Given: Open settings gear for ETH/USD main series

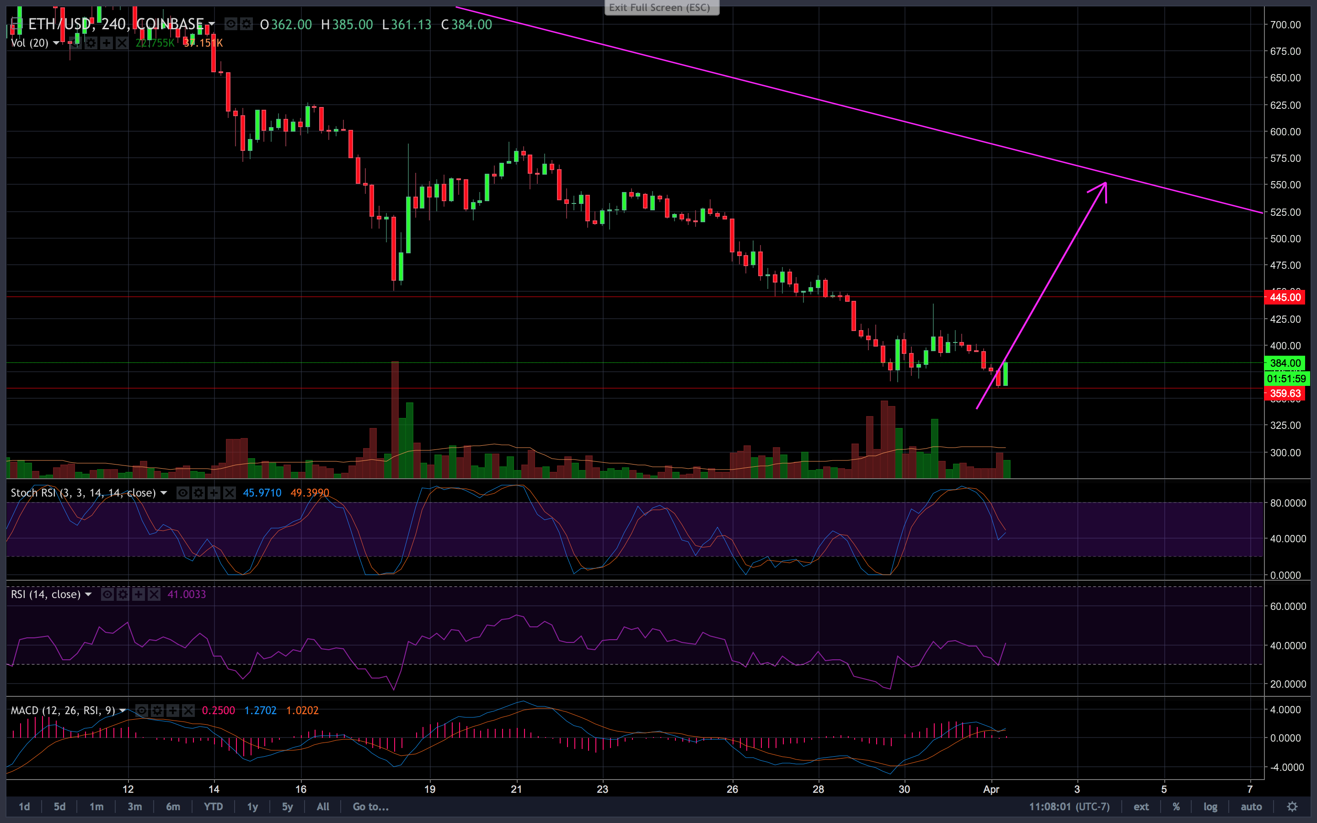Looking at the screenshot, I should pos(246,24).
